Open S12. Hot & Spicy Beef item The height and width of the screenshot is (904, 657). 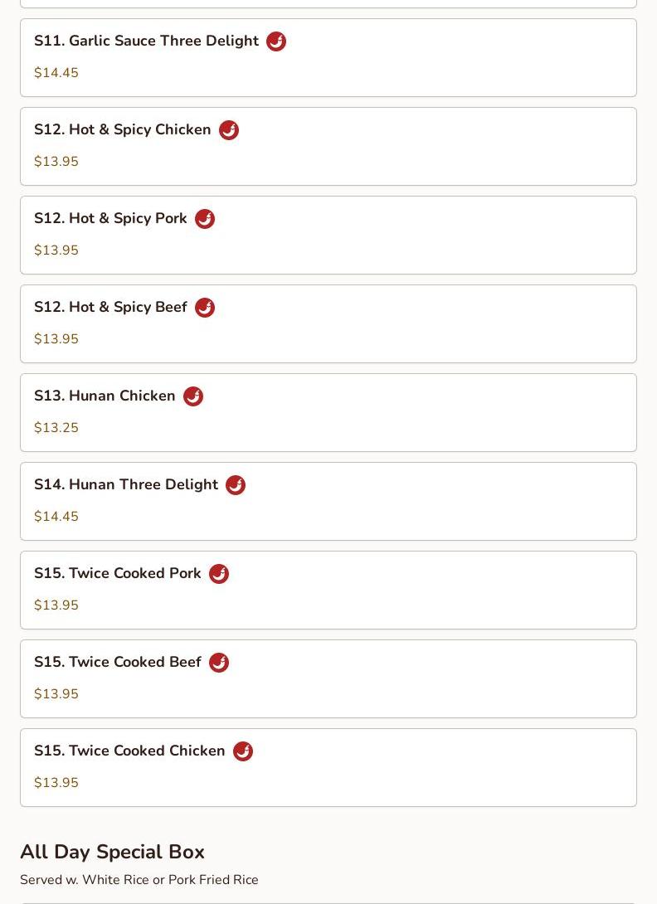328,324
